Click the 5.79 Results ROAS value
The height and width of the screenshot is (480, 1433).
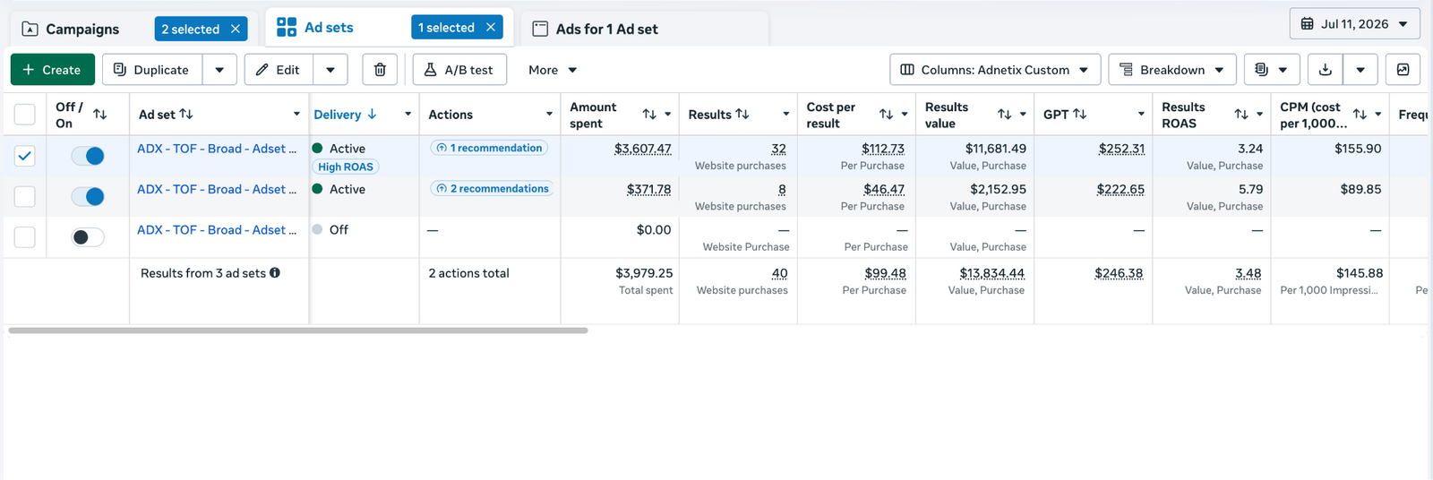tap(1250, 190)
